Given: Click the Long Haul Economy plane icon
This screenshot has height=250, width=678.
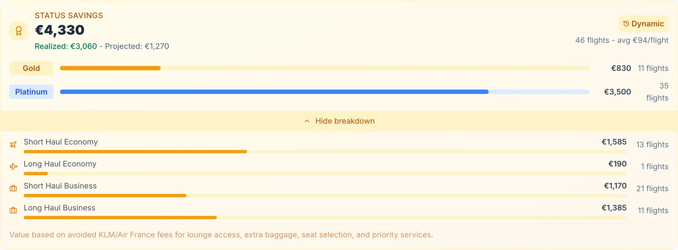Looking at the screenshot, I should point(14,167).
